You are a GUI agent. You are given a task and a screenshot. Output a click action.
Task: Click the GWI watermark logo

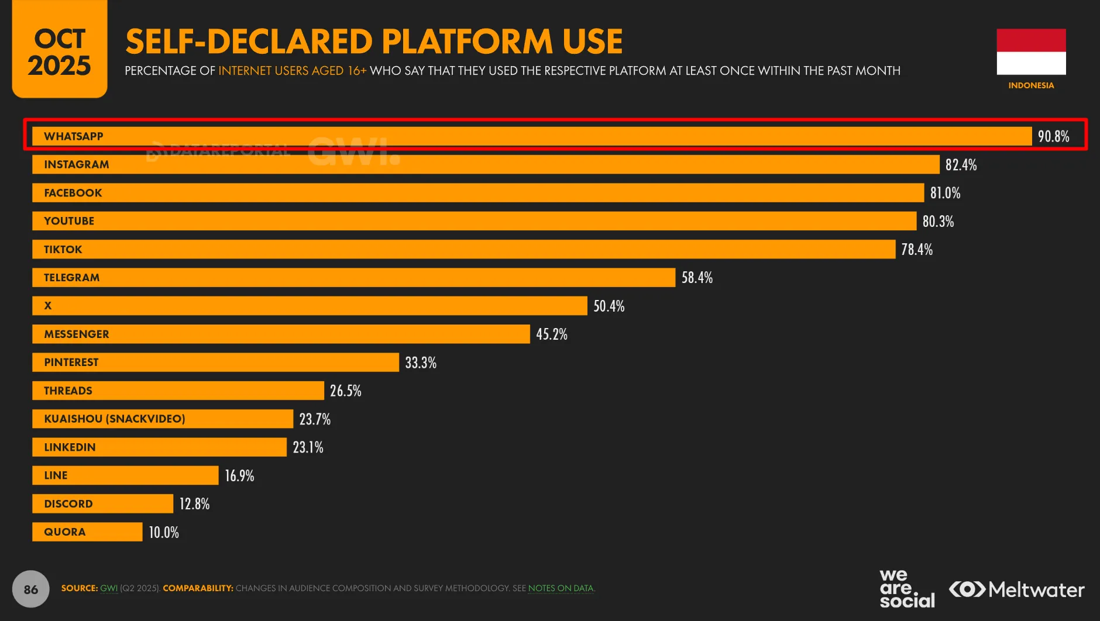(353, 151)
